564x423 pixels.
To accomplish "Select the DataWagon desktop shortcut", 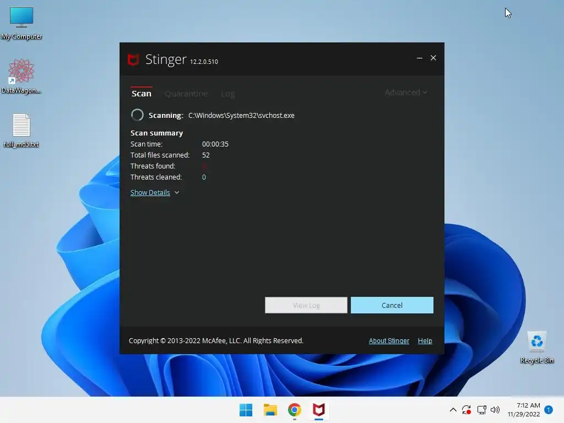I will [x=21, y=76].
